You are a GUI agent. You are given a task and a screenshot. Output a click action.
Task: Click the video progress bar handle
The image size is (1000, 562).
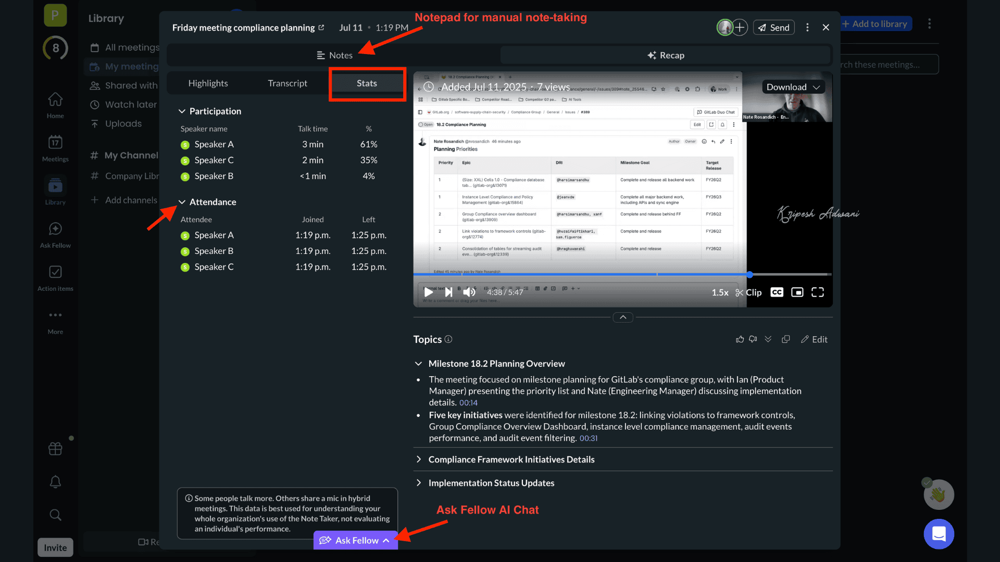coord(749,274)
